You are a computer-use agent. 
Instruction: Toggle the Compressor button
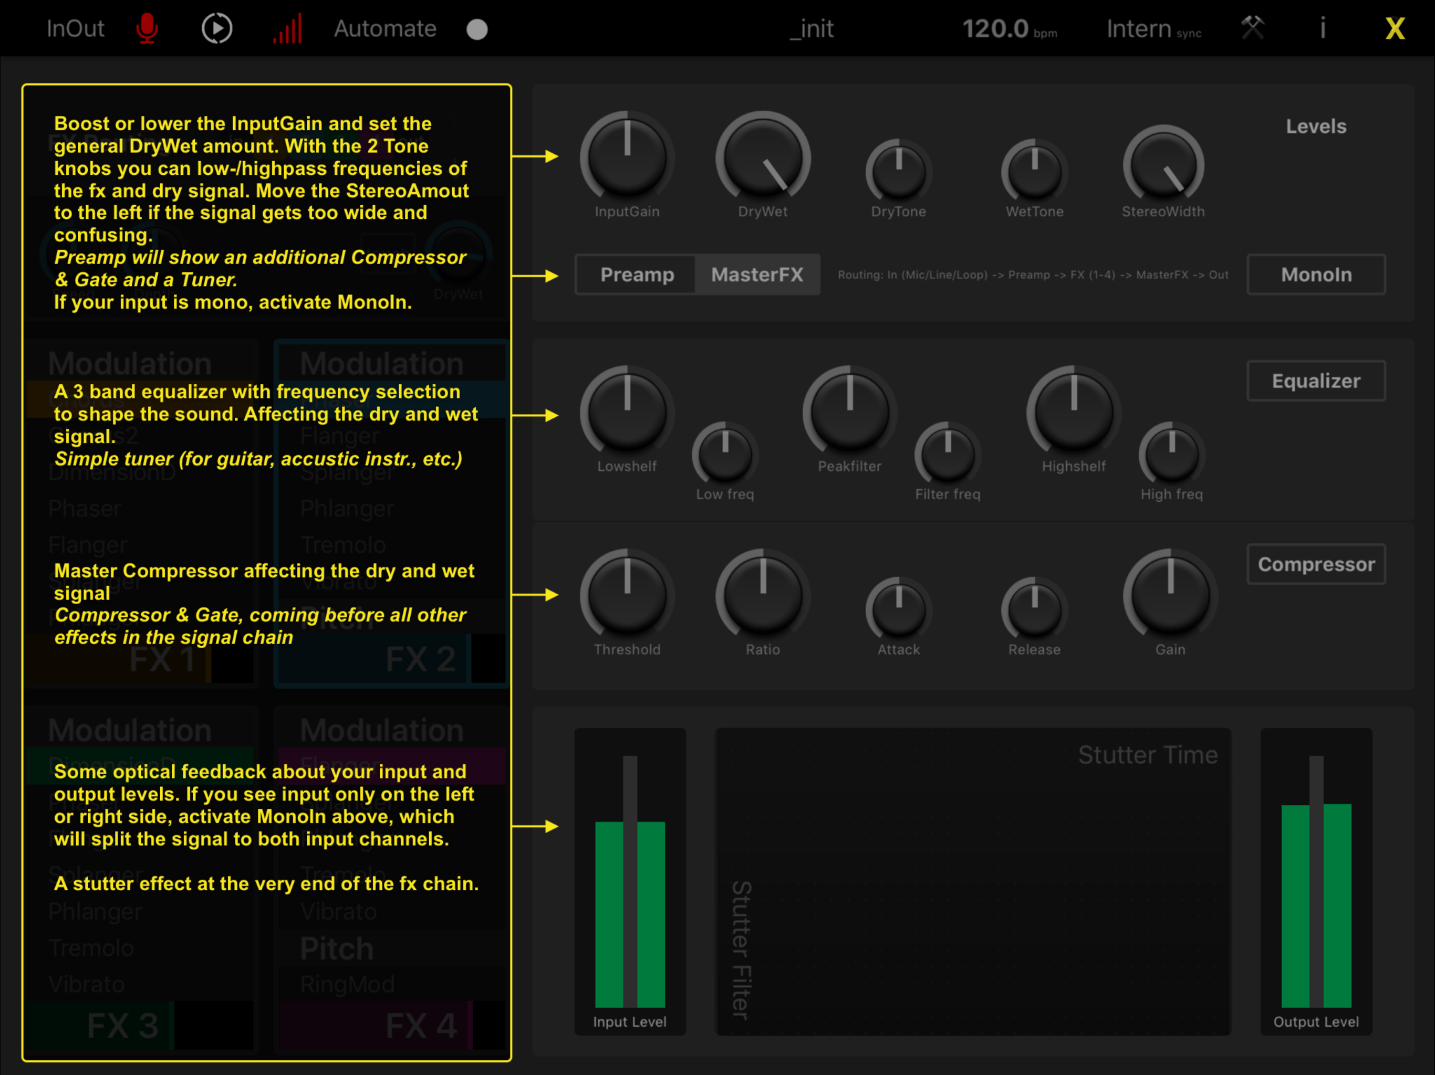pyautogui.click(x=1316, y=565)
